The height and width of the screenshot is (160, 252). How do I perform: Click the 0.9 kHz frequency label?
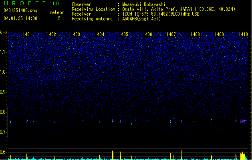click(4, 92)
